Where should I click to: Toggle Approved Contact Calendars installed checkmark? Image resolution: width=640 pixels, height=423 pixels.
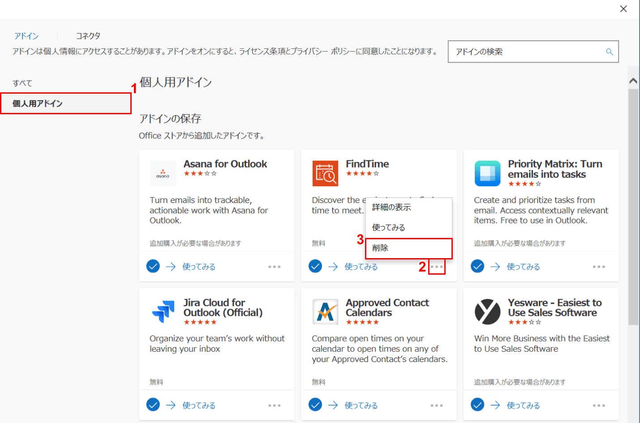click(315, 405)
